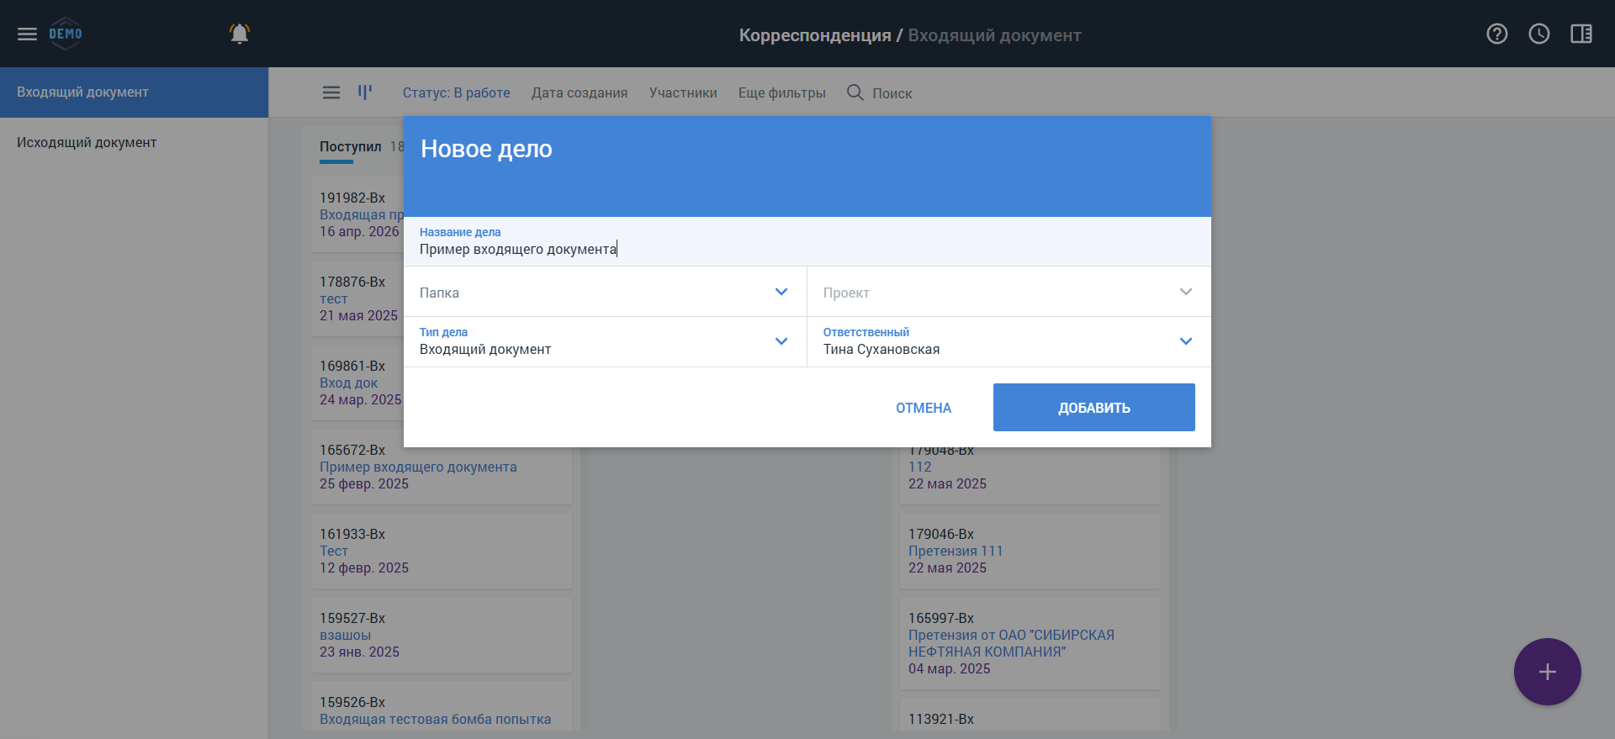Image resolution: width=1615 pixels, height=739 pixels.
Task: Click the Название дела input field
Action: tap(807, 241)
